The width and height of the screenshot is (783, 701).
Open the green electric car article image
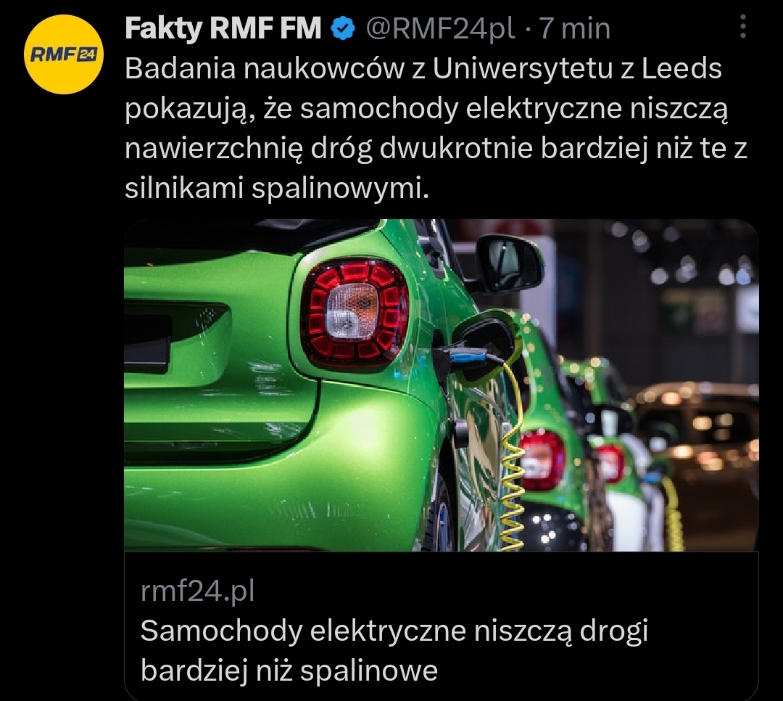(x=442, y=385)
